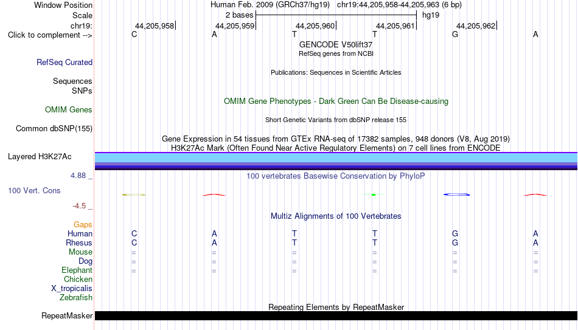Click the Mouse alignment row label
Image resolution: width=578 pixels, height=330 pixels.
[x=80, y=252]
